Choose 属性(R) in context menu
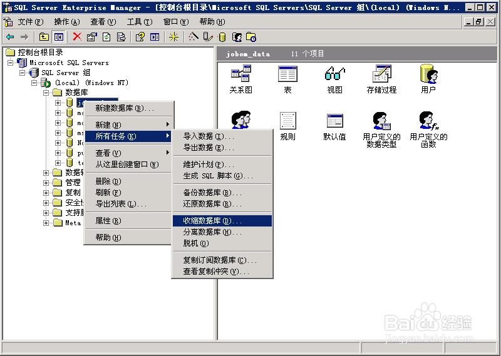The width and height of the screenshot is (501, 356). [128, 221]
